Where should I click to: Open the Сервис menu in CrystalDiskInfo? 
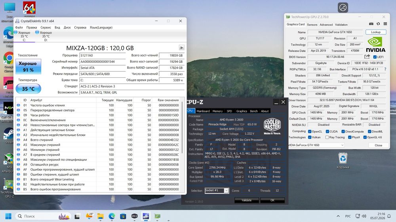pyautogui.click(x=46, y=28)
